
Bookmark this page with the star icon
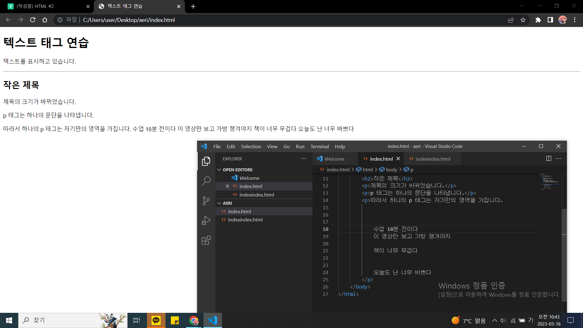coord(523,20)
